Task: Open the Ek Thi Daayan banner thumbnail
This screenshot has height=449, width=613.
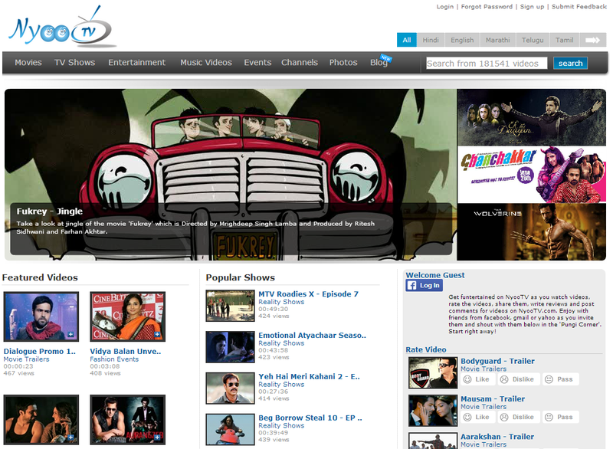Action: (x=532, y=117)
